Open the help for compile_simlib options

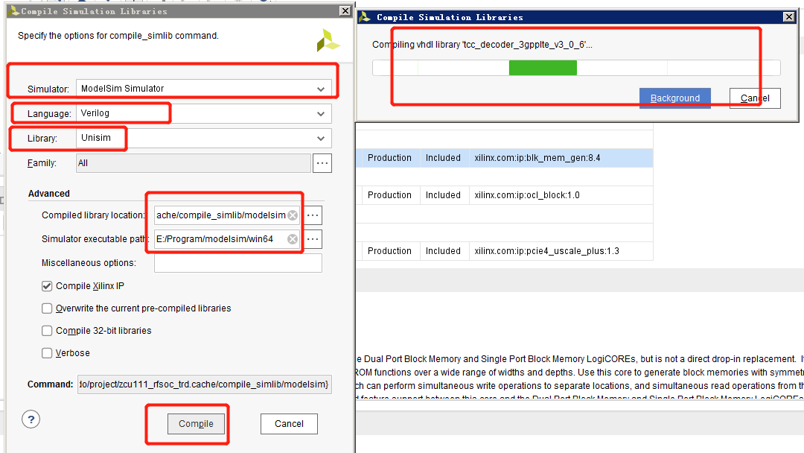pos(31,419)
